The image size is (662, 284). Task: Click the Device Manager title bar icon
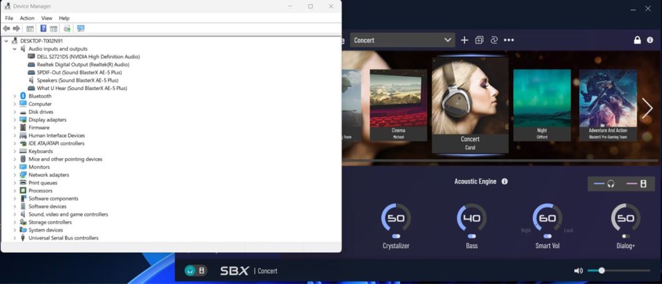click(7, 6)
